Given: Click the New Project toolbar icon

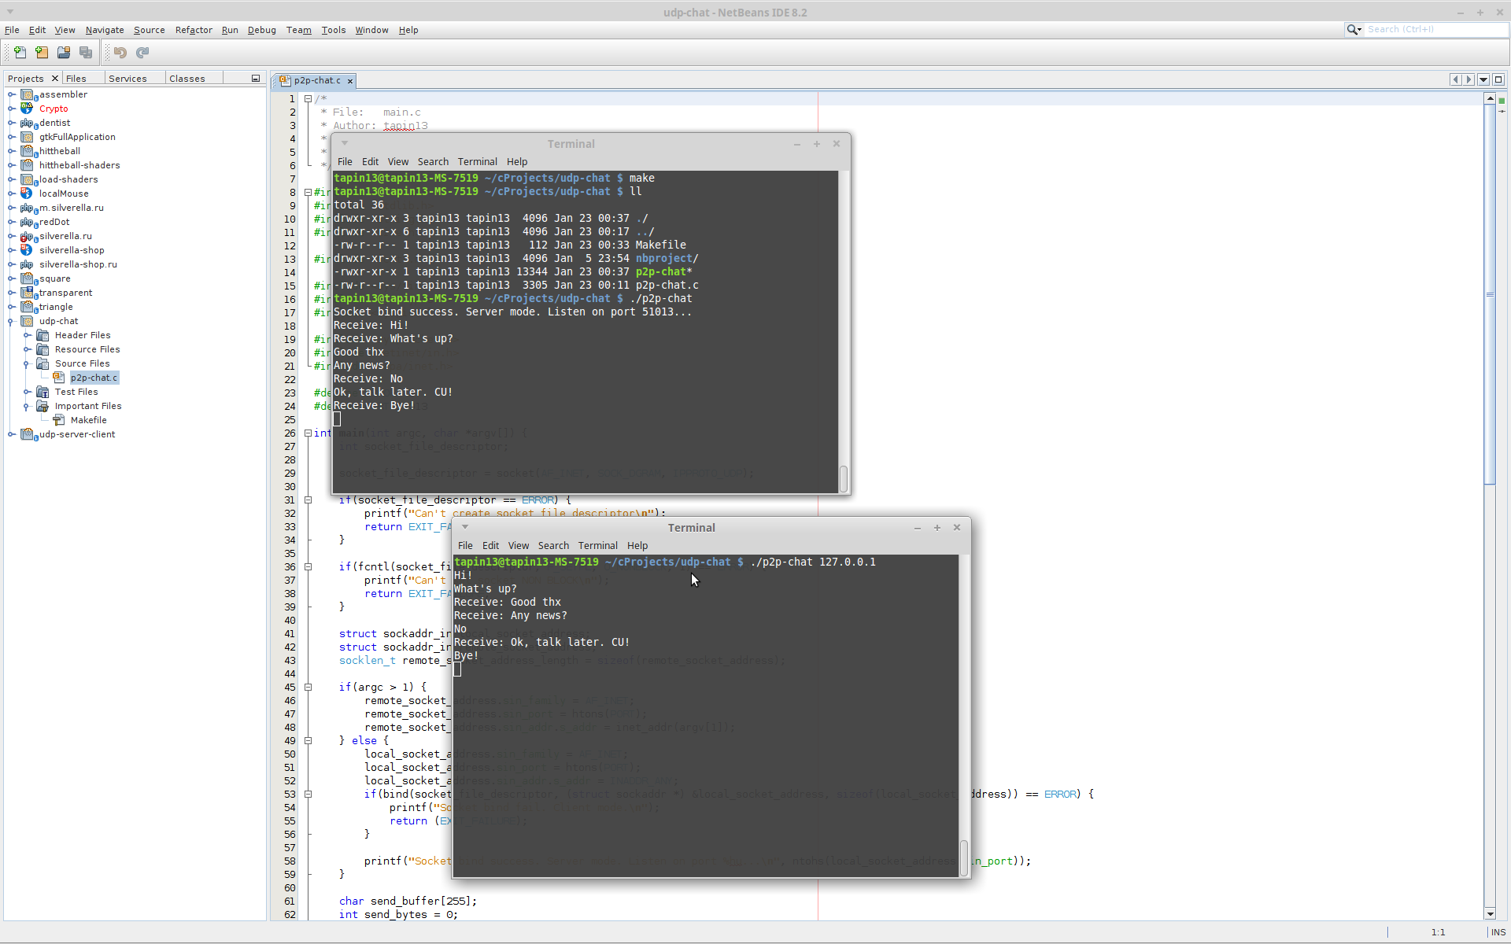Looking at the screenshot, I should [42, 53].
